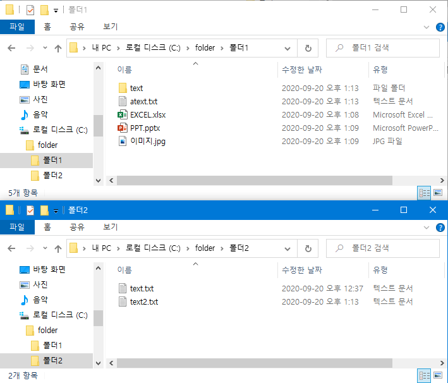Screen dimensions: 448x383
Task: Switch to large icons view in 폴더2 window
Action: click(438, 375)
